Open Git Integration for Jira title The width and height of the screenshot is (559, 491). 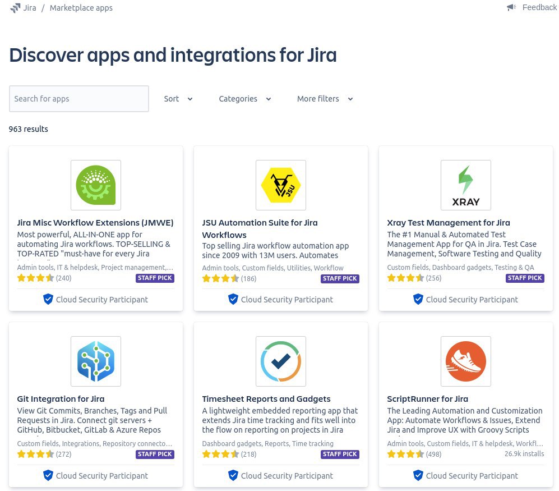(x=61, y=399)
